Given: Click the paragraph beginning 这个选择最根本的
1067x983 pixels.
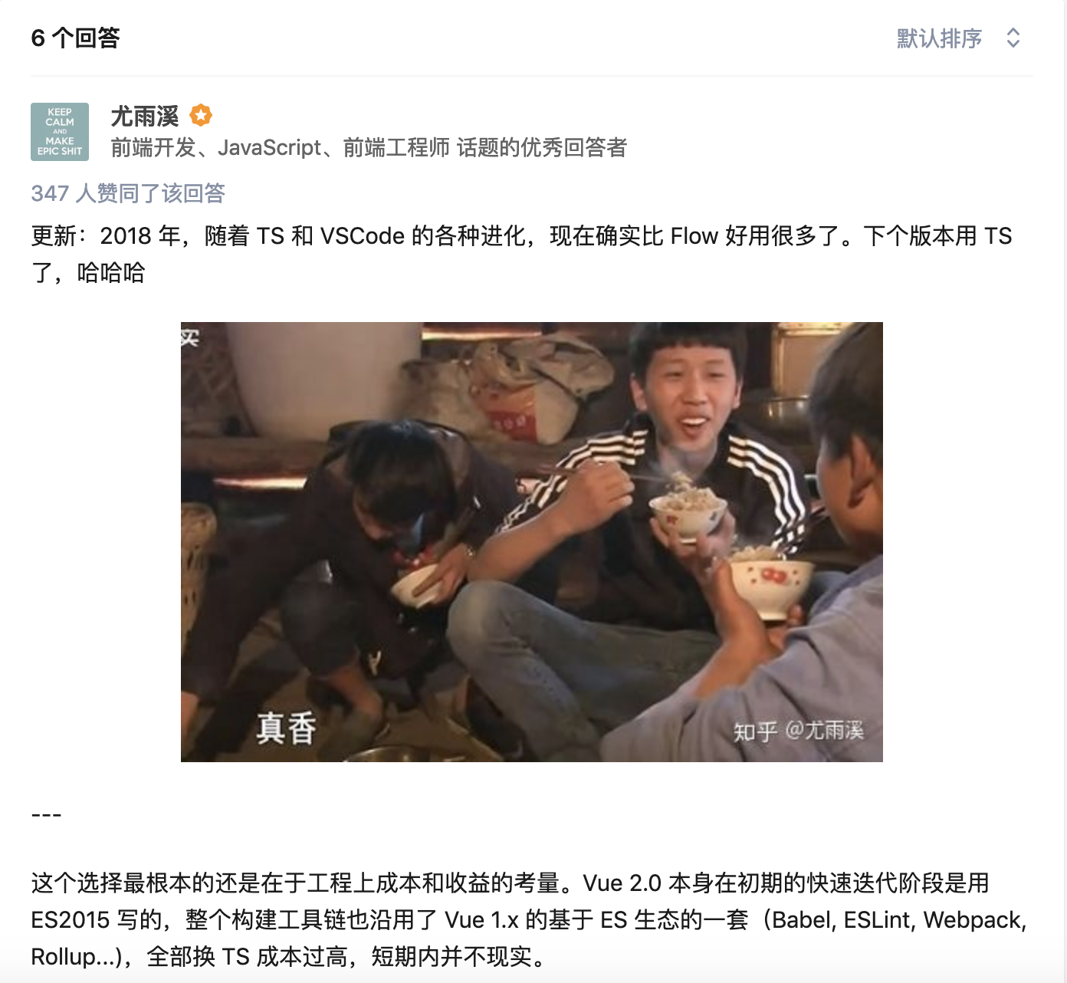Looking at the screenshot, I should point(529,919).
